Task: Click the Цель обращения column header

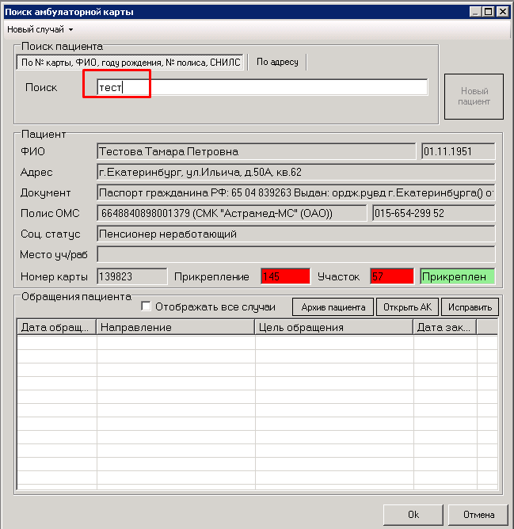Action: point(333,327)
